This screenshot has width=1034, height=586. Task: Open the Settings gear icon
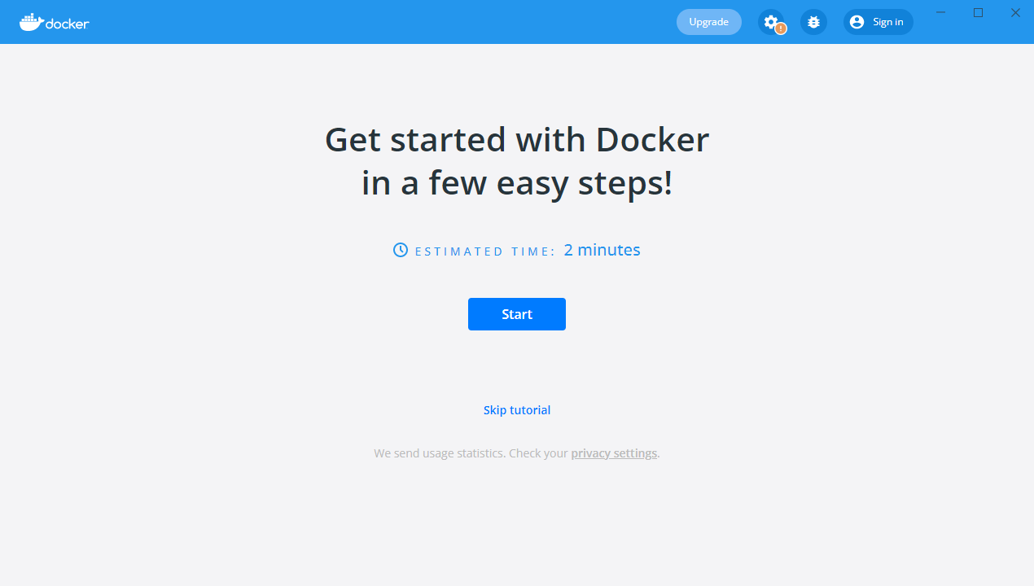pos(771,22)
